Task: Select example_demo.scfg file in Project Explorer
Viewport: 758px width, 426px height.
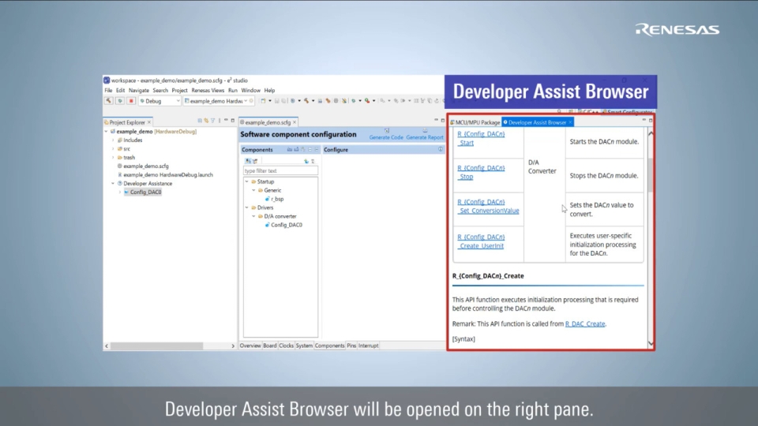Action: pyautogui.click(x=145, y=166)
